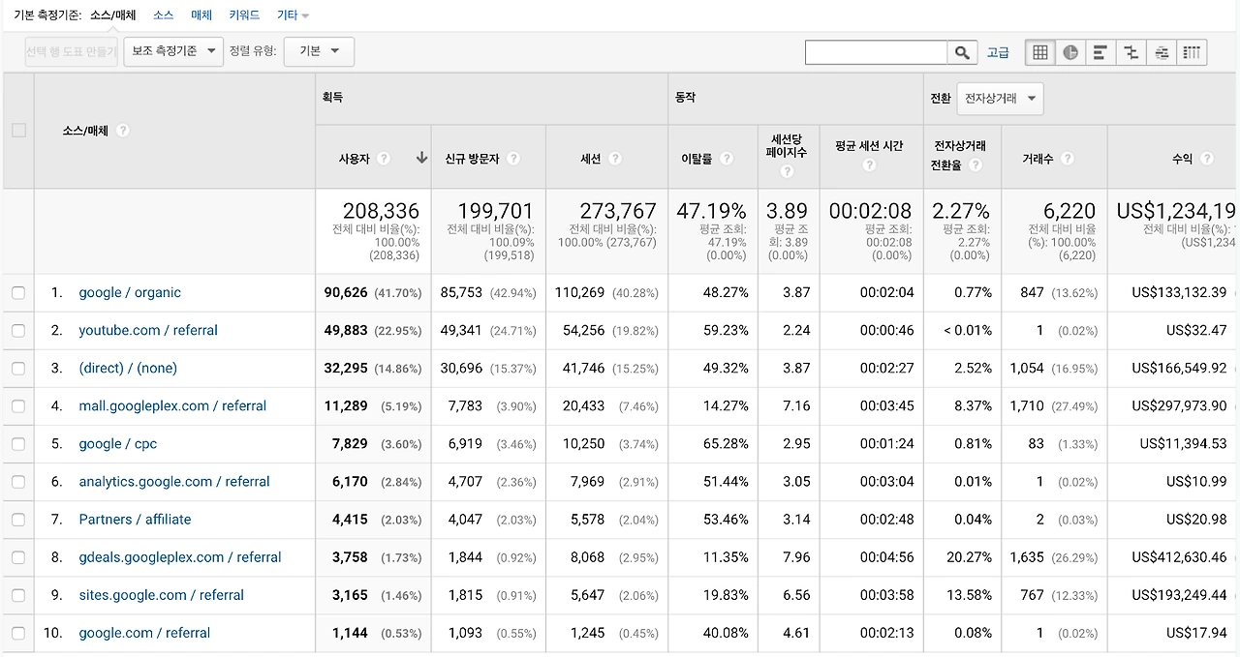The height and width of the screenshot is (657, 1240).
Task: Check the analytics.google.com / referral row
Action: [x=18, y=481]
